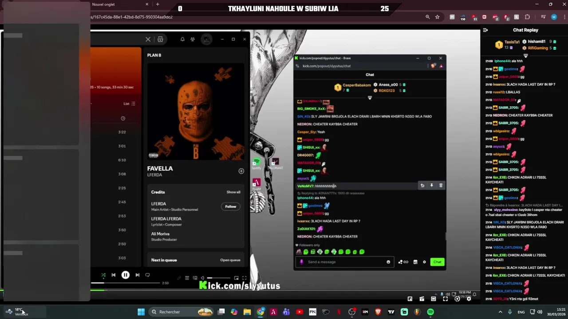Go to previous Spotify track

click(114, 275)
